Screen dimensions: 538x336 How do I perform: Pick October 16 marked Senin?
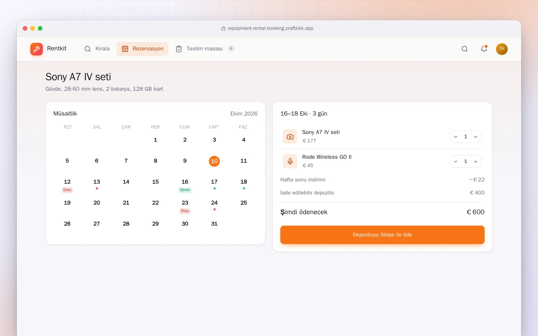coord(185,185)
